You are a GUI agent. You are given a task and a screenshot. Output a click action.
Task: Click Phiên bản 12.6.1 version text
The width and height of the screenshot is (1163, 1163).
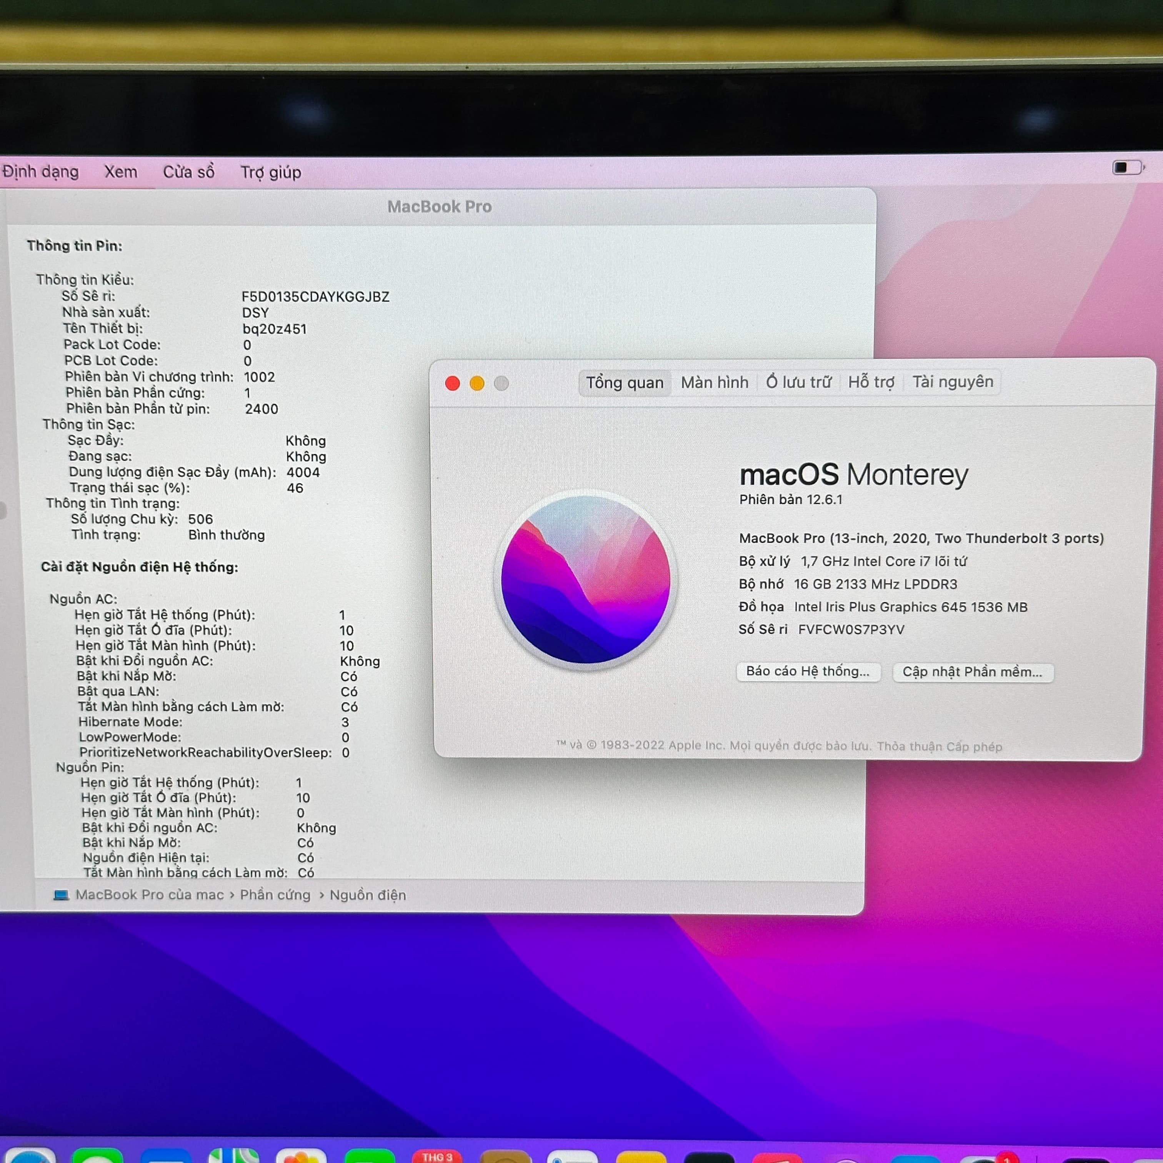click(x=791, y=500)
